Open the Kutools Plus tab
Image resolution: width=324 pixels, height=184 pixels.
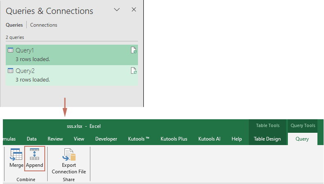(x=174, y=139)
